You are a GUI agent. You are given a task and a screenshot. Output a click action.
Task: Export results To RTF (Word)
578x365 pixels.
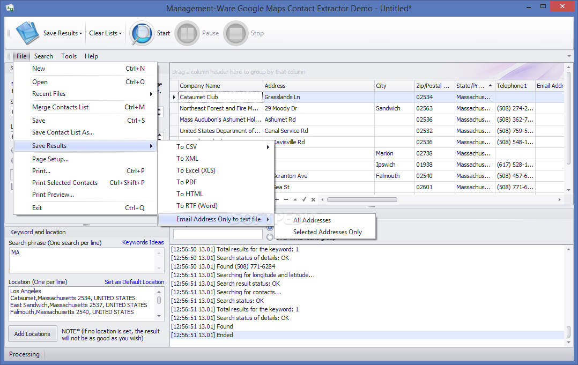[216, 205]
